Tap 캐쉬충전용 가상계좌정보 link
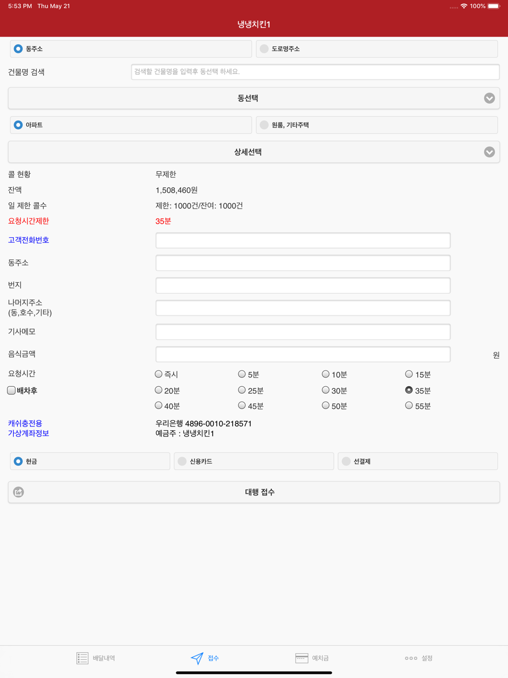This screenshot has height=678, width=508. click(x=28, y=428)
